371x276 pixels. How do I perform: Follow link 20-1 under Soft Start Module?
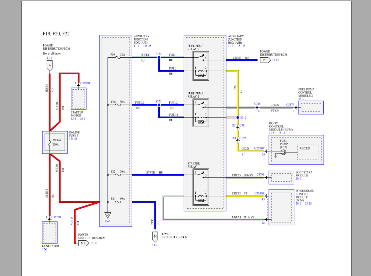[x=298, y=179]
